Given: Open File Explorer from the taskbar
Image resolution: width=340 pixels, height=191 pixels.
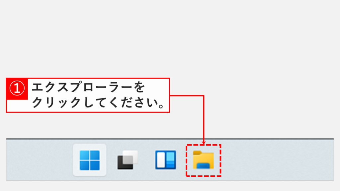Looking at the screenshot, I should (204, 160).
